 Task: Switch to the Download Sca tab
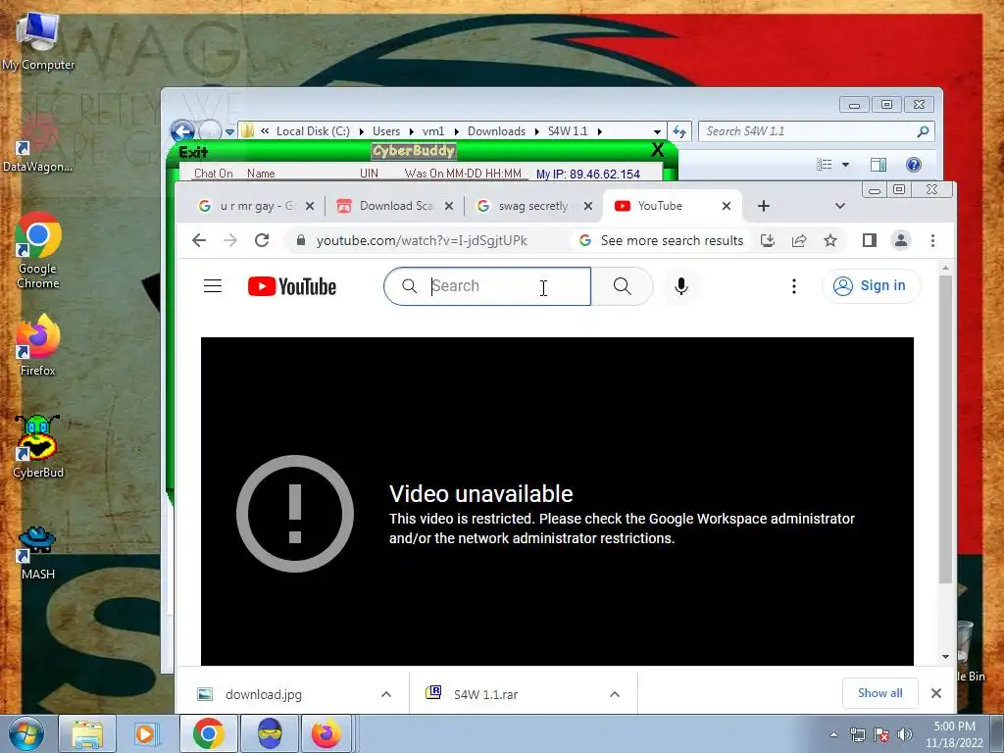(386, 206)
